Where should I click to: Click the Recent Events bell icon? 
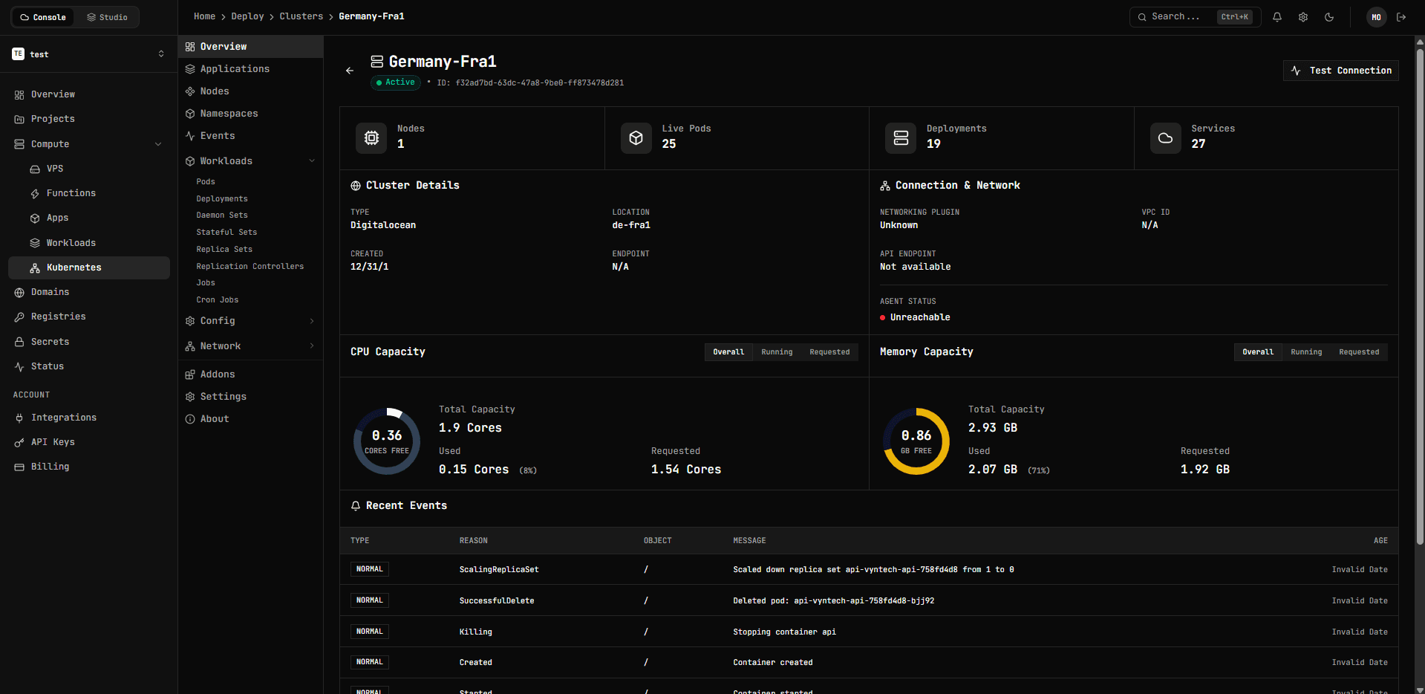click(x=356, y=506)
